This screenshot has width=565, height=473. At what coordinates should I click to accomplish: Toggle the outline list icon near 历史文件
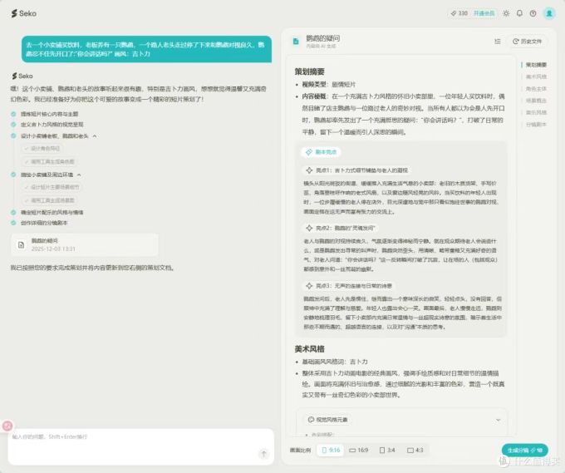(x=498, y=42)
